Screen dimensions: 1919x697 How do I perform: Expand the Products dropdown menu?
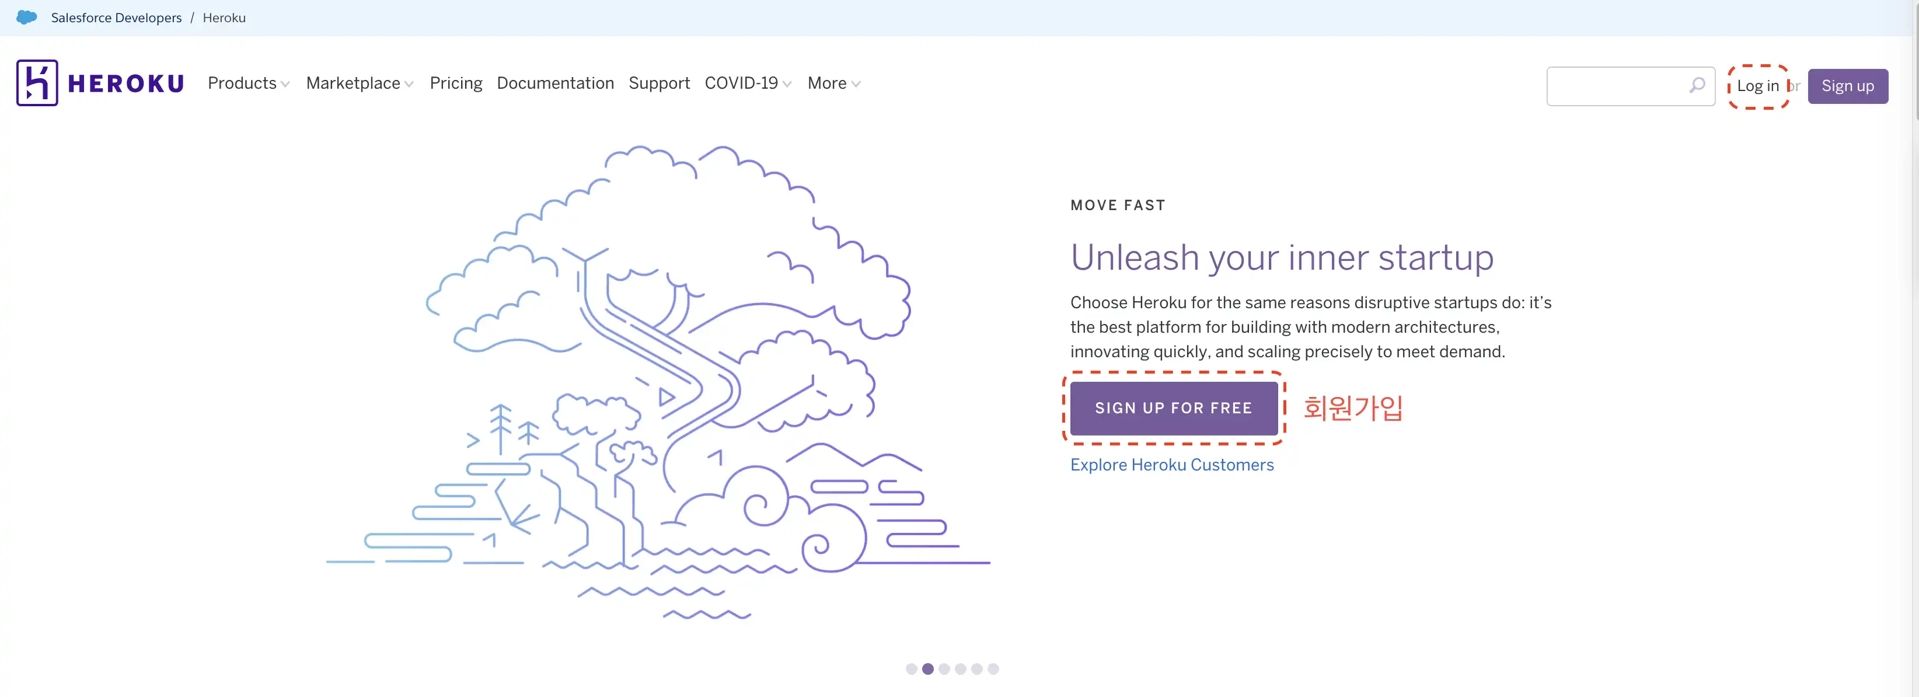(248, 83)
